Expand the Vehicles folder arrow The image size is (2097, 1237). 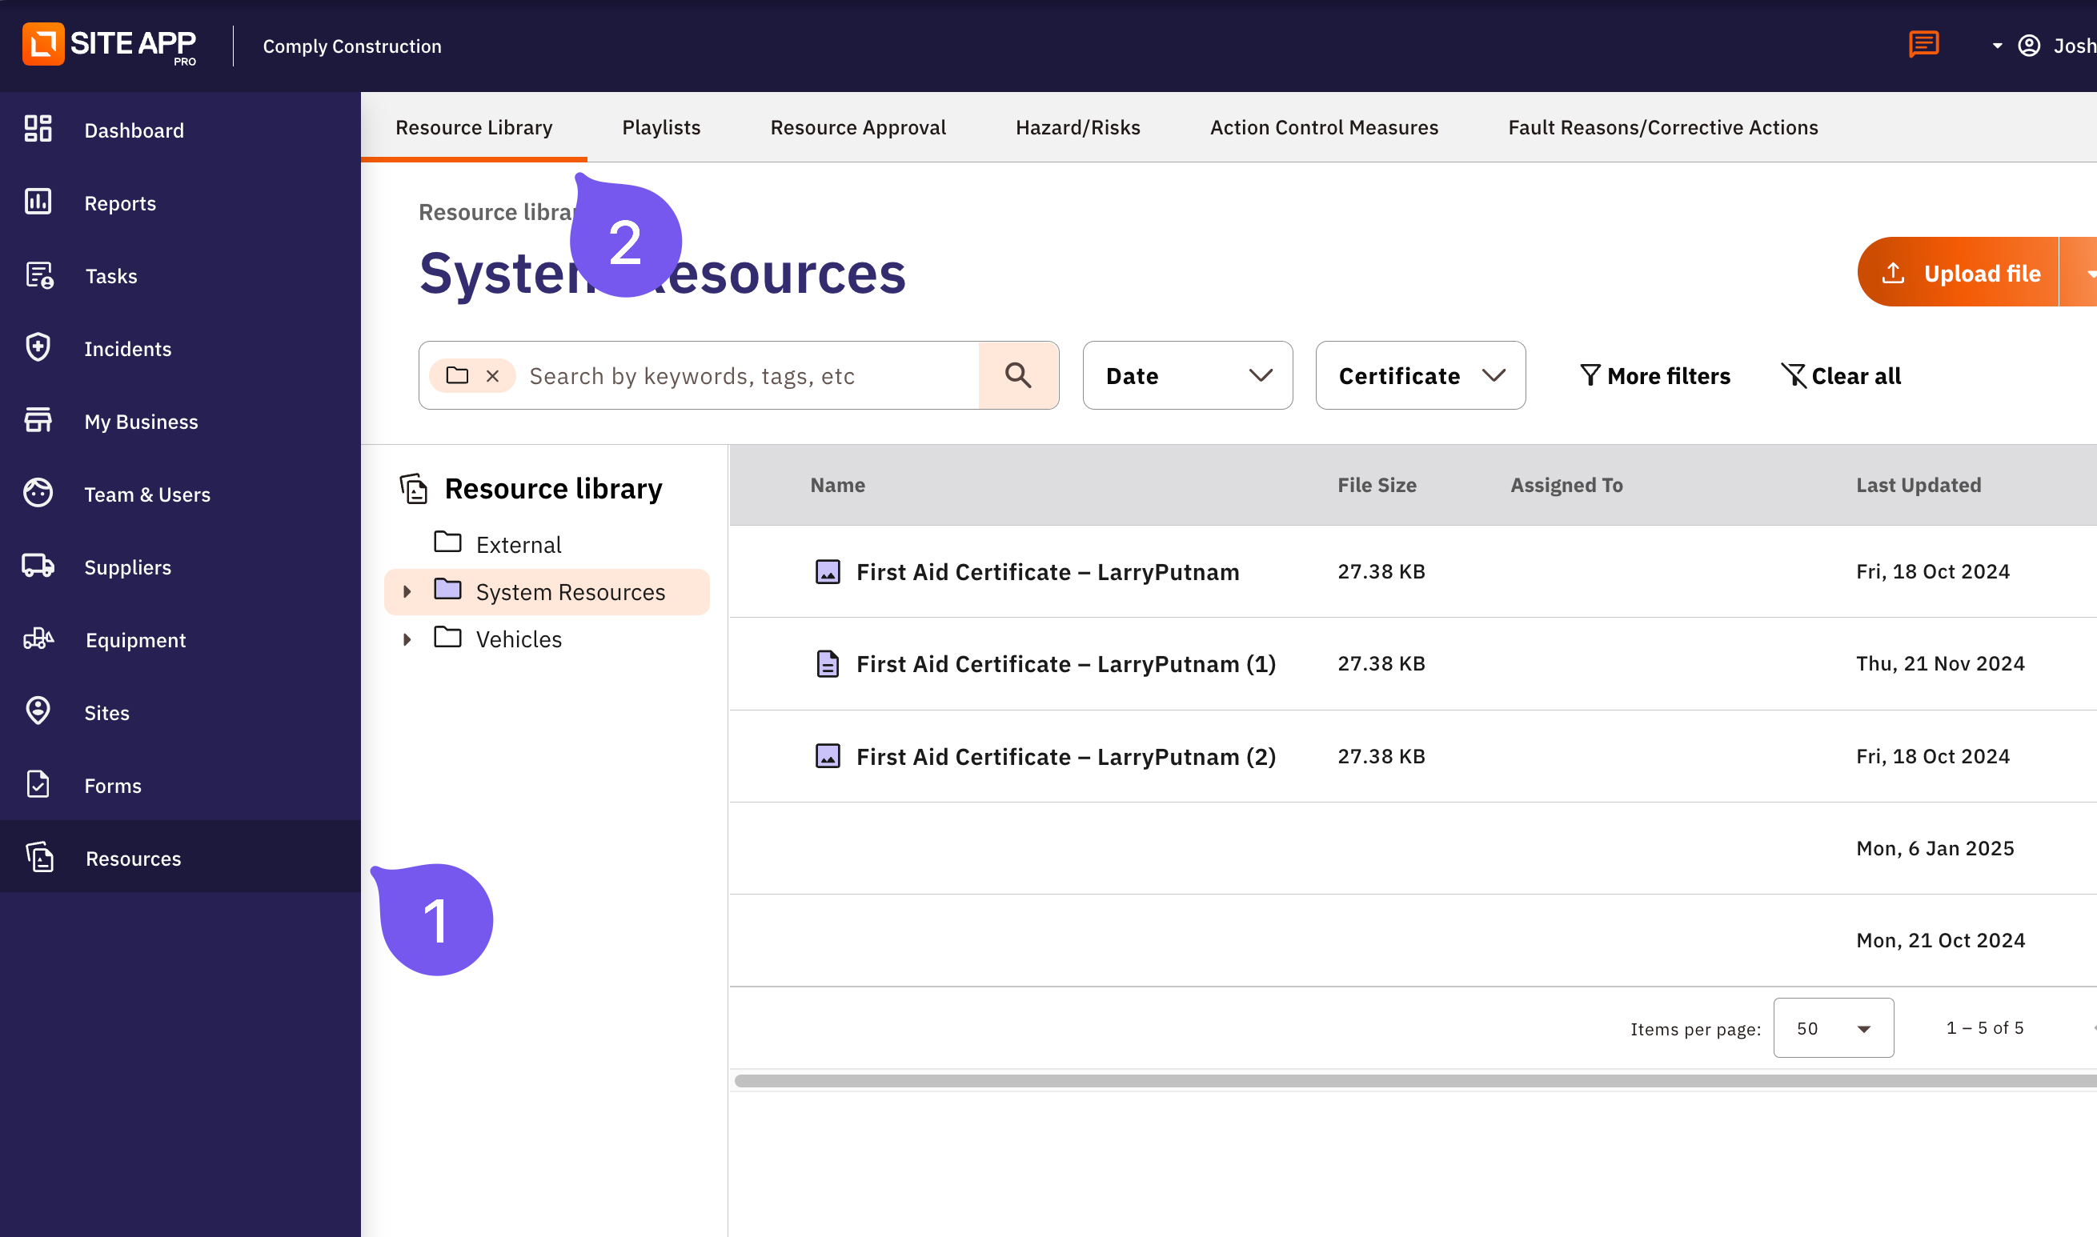coord(407,639)
